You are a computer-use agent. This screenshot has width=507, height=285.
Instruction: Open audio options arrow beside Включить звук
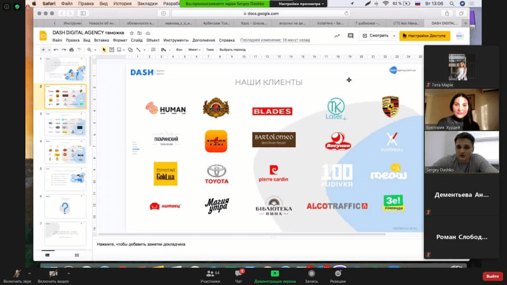click(30, 273)
